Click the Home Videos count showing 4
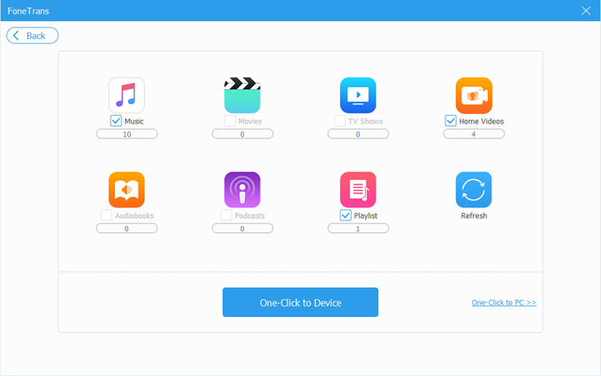 474,134
